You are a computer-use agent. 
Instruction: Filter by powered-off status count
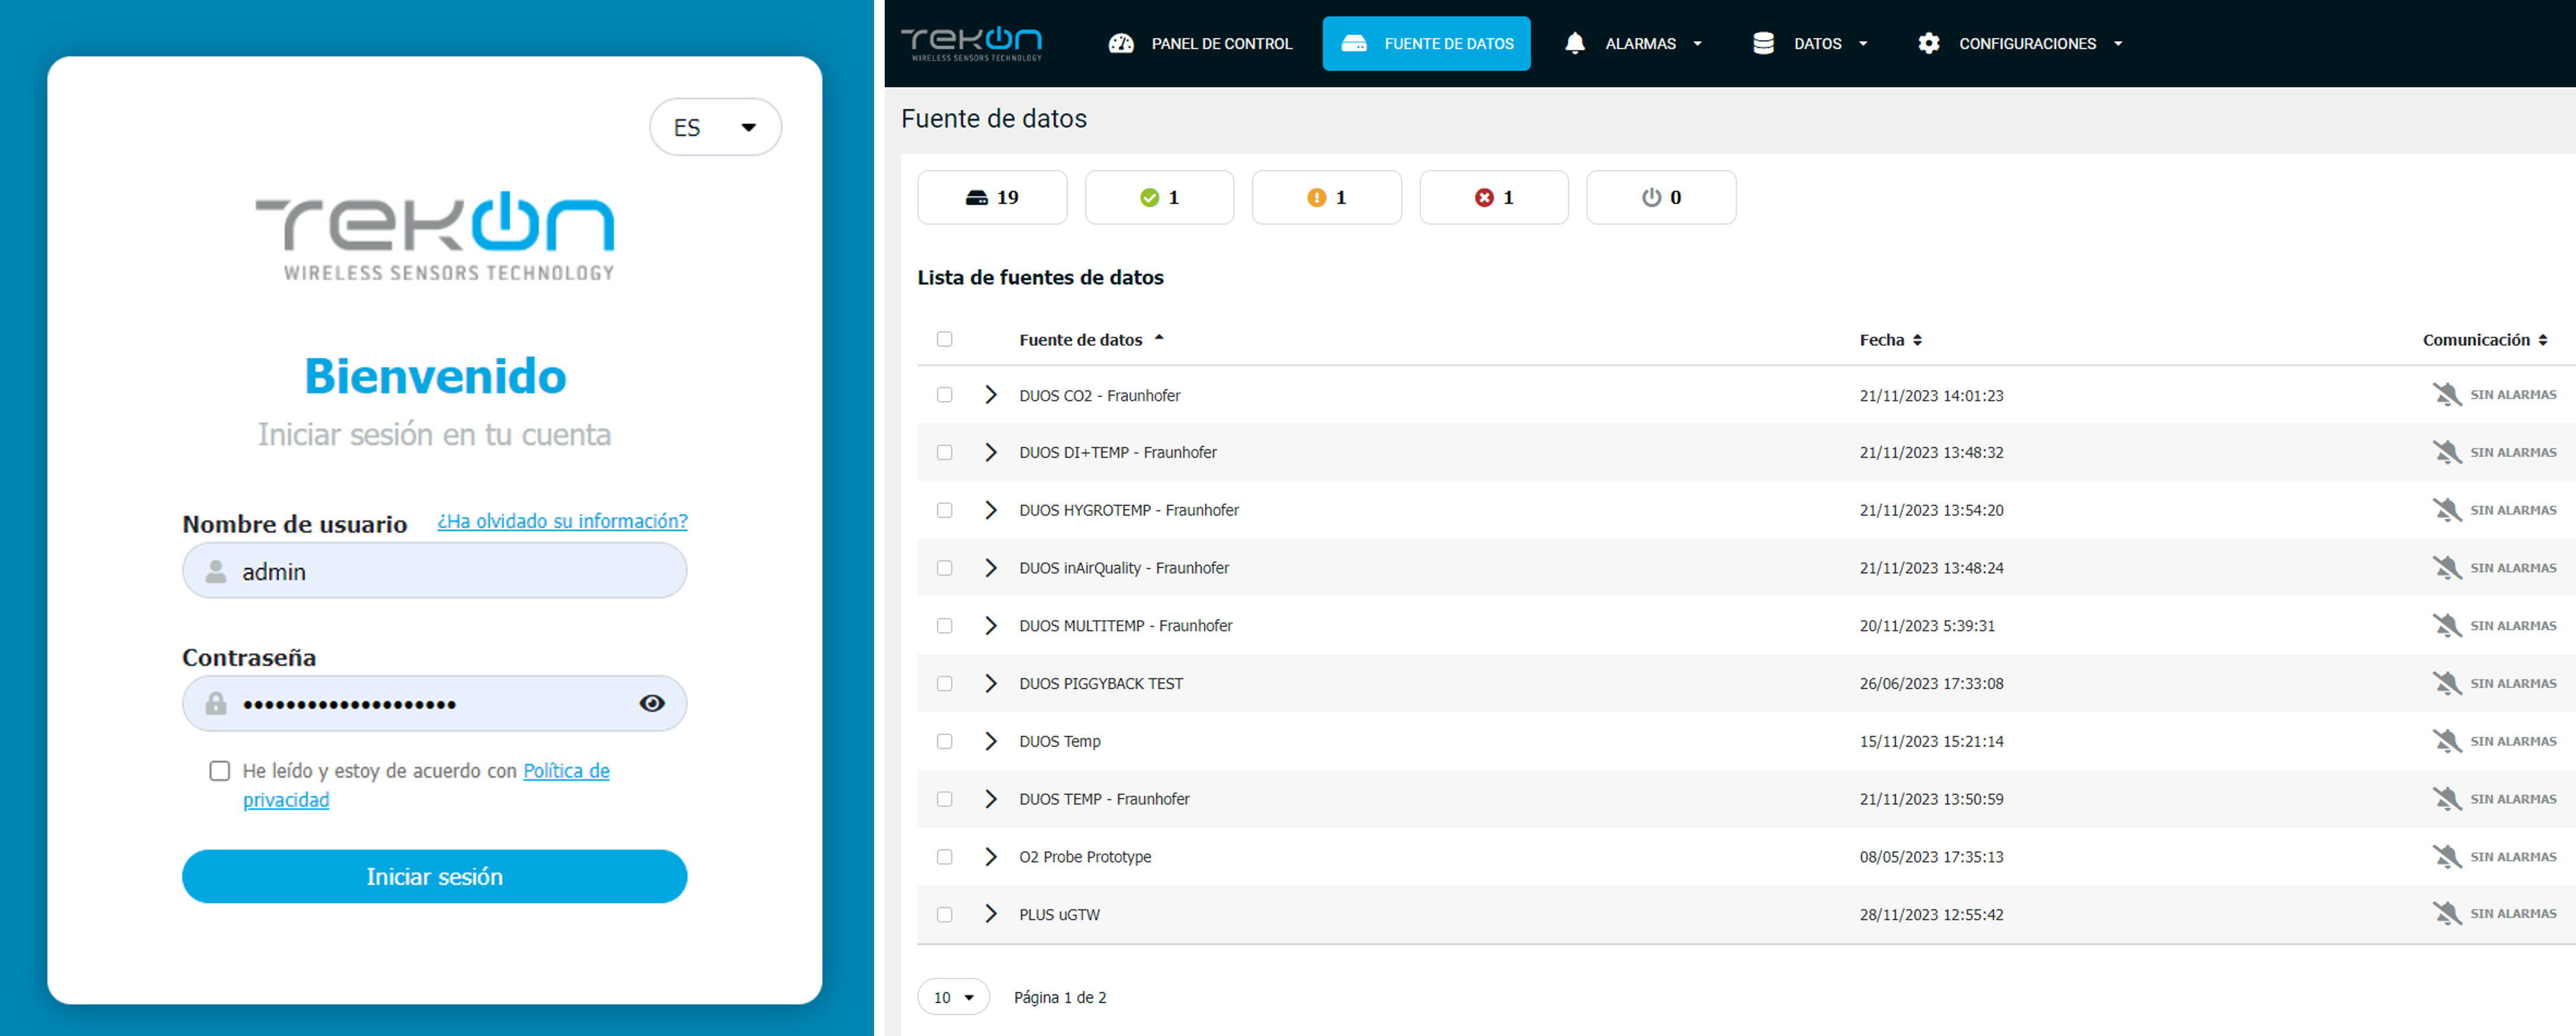point(1661,197)
